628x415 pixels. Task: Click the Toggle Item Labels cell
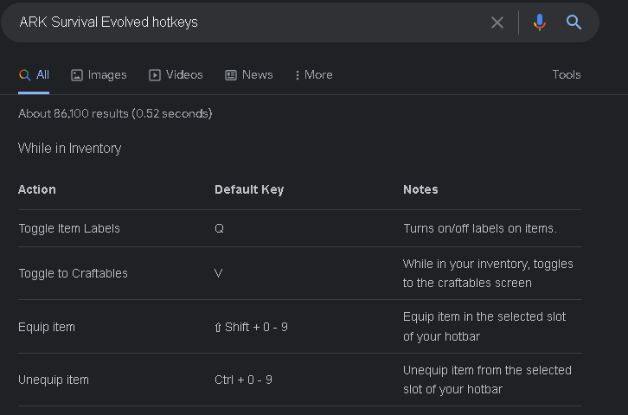tap(69, 228)
